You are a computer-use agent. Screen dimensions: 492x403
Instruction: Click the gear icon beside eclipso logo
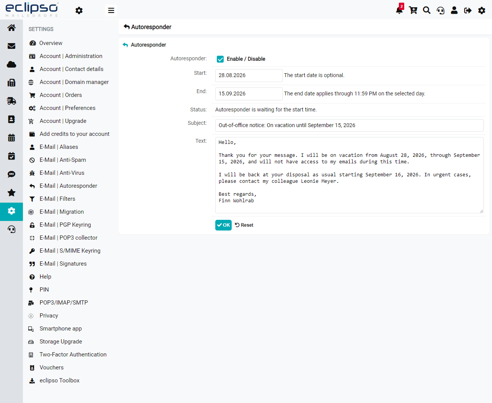[x=79, y=10]
